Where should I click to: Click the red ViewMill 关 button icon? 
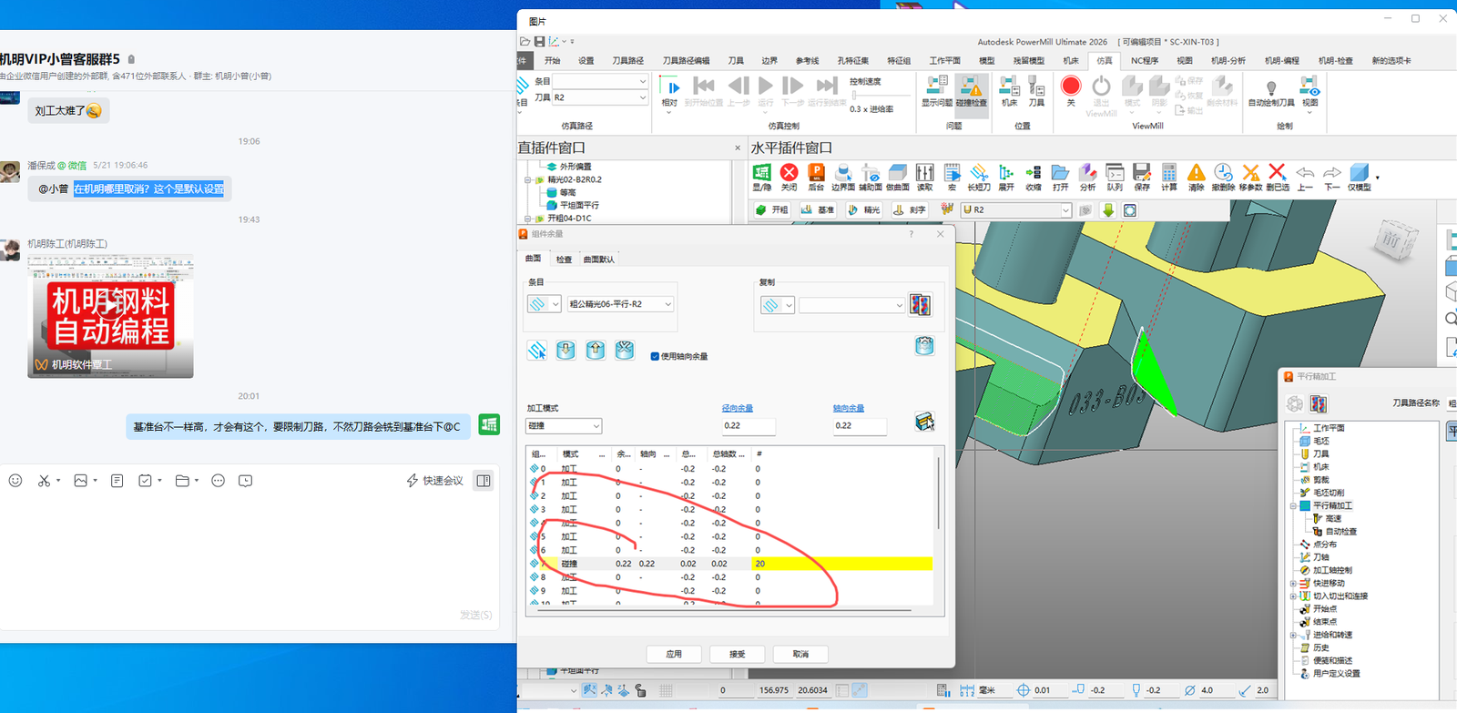click(x=1071, y=87)
